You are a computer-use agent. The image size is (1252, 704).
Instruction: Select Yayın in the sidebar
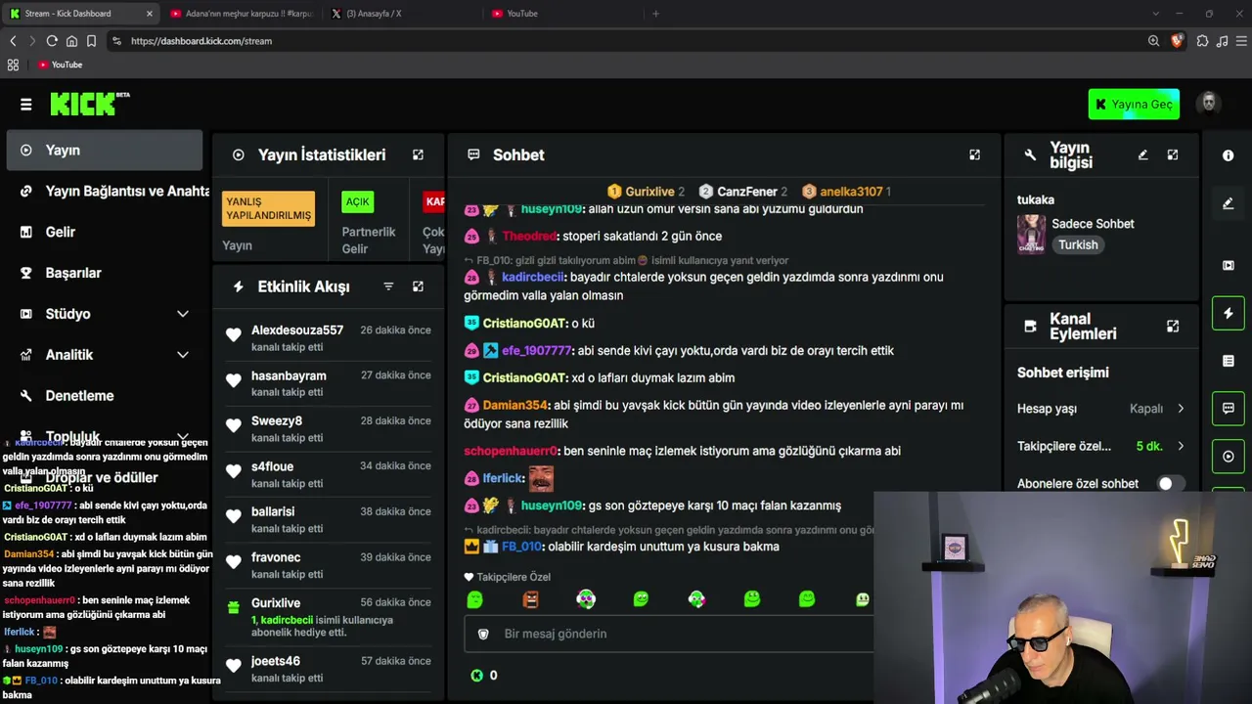105,151
